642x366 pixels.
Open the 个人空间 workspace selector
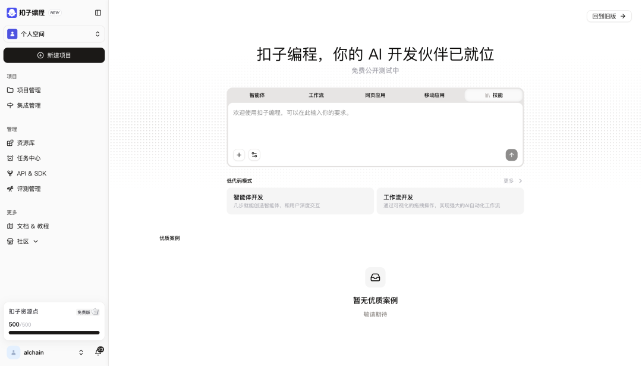click(x=54, y=34)
